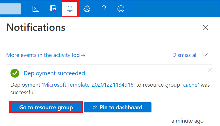
Task: Dismiss the Deployment succeeded notification
Action: pyautogui.click(x=210, y=70)
